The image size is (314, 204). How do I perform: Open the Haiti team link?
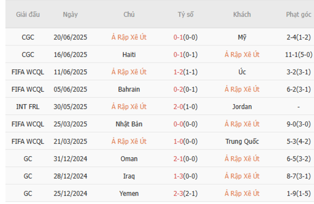coord(129,54)
